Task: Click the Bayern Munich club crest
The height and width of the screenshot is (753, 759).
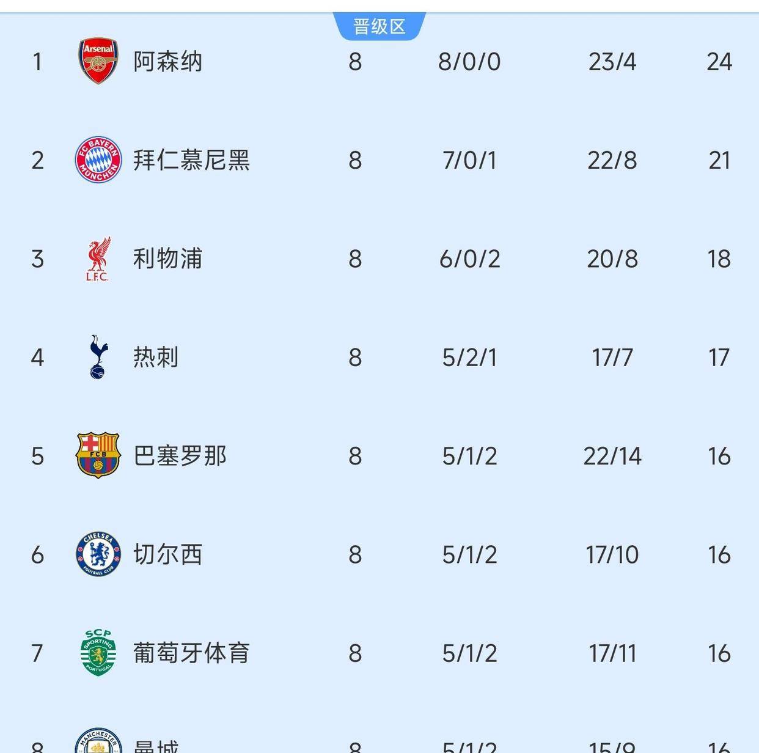Action: click(x=97, y=160)
